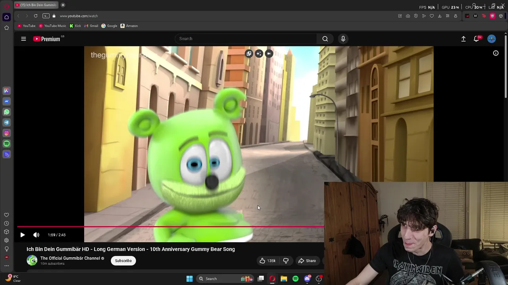The height and width of the screenshot is (285, 508).
Task: Open the YouTube upload create icon
Action: pyautogui.click(x=463, y=39)
